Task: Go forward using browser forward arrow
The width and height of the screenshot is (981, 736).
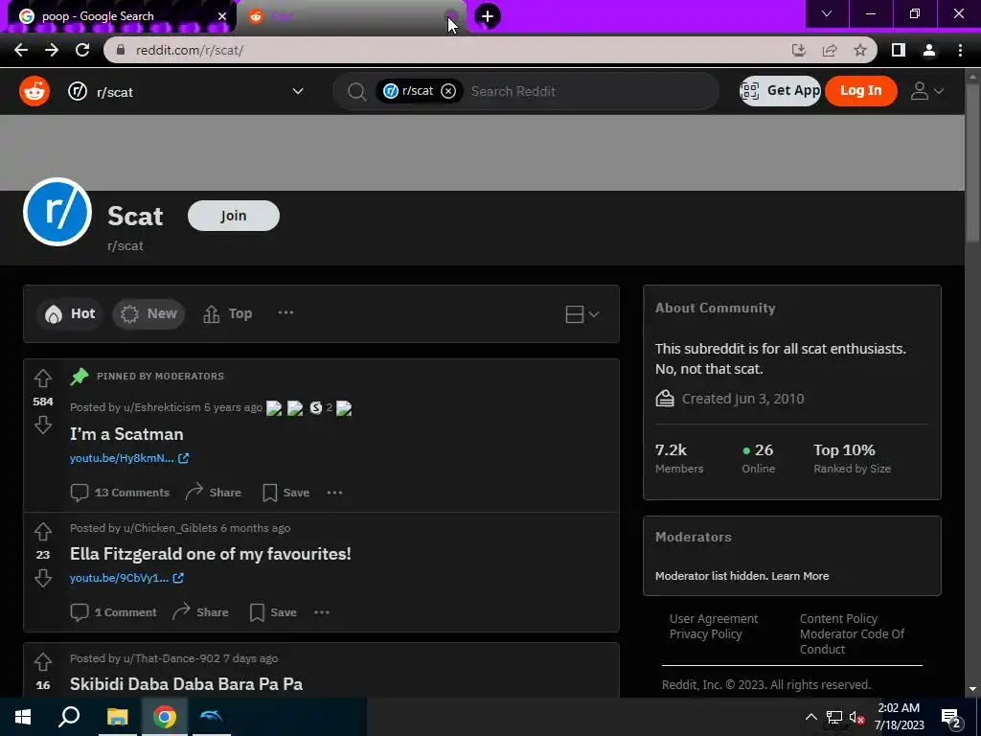Action: pyautogui.click(x=52, y=50)
